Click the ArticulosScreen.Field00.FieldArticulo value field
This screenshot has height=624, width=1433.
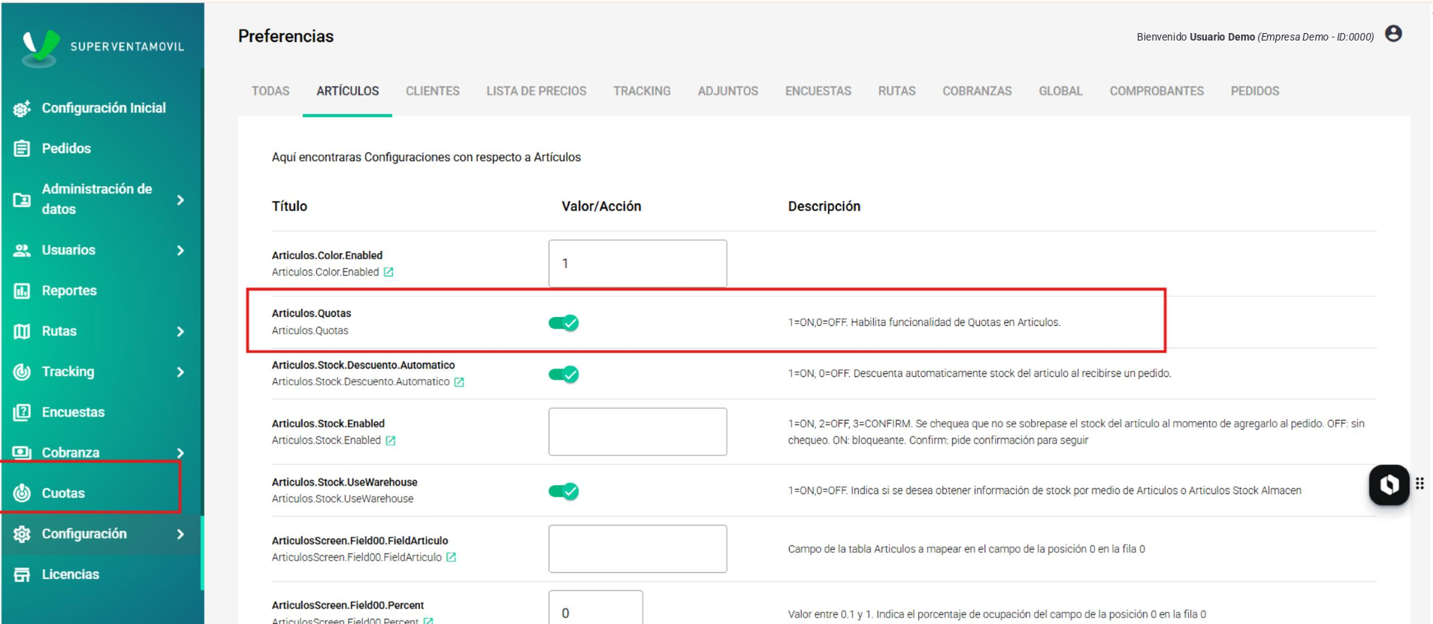coord(637,549)
